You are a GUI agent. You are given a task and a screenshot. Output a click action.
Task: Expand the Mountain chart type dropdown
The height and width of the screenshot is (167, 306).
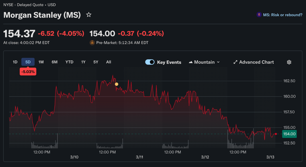coord(218,62)
